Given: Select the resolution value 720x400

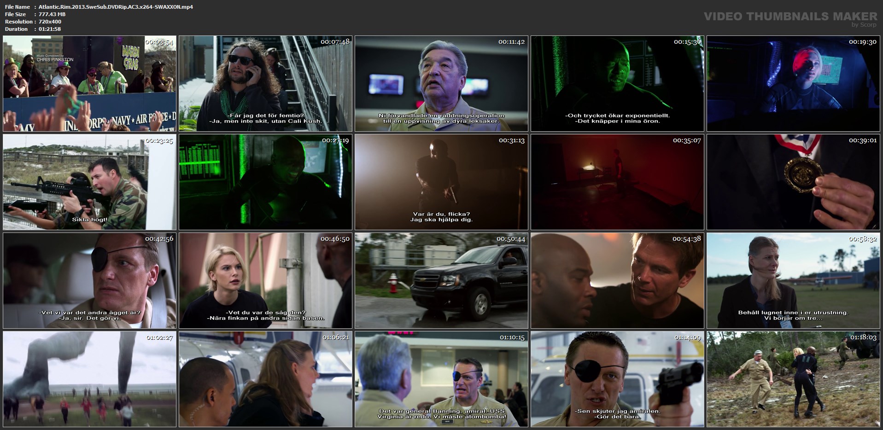Looking at the screenshot, I should [50, 22].
